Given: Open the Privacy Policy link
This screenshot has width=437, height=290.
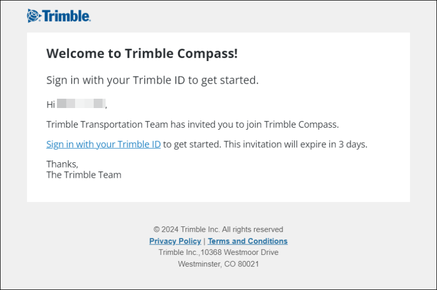Looking at the screenshot, I should tap(175, 241).
